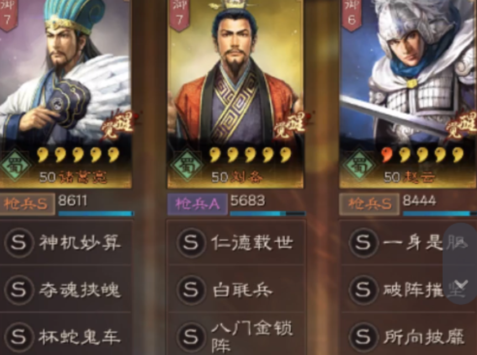This screenshot has height=355, width=477.
Task: Select the 枪兵A tag under 刘备
Action: click(x=197, y=204)
